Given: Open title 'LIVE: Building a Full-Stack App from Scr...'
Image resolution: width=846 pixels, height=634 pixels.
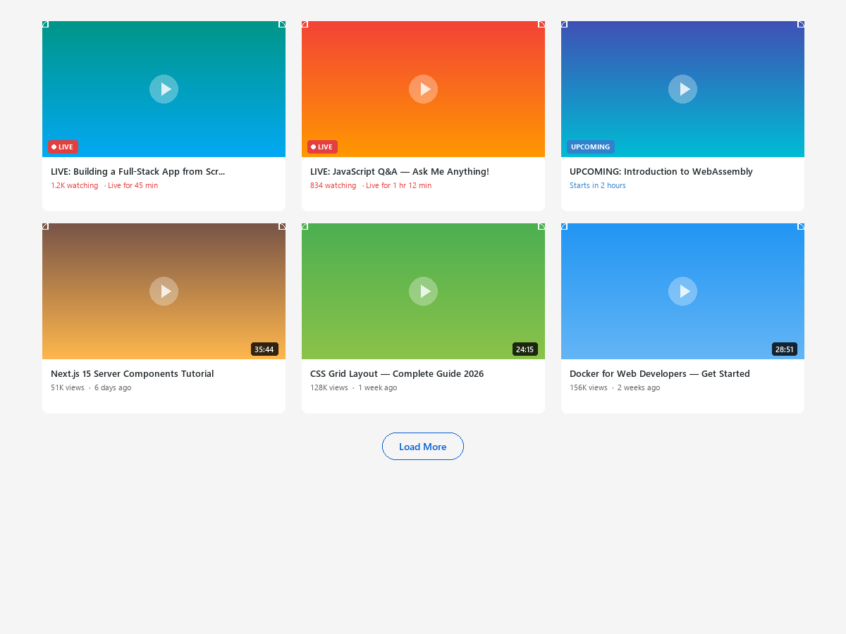Looking at the screenshot, I should (x=138, y=171).
